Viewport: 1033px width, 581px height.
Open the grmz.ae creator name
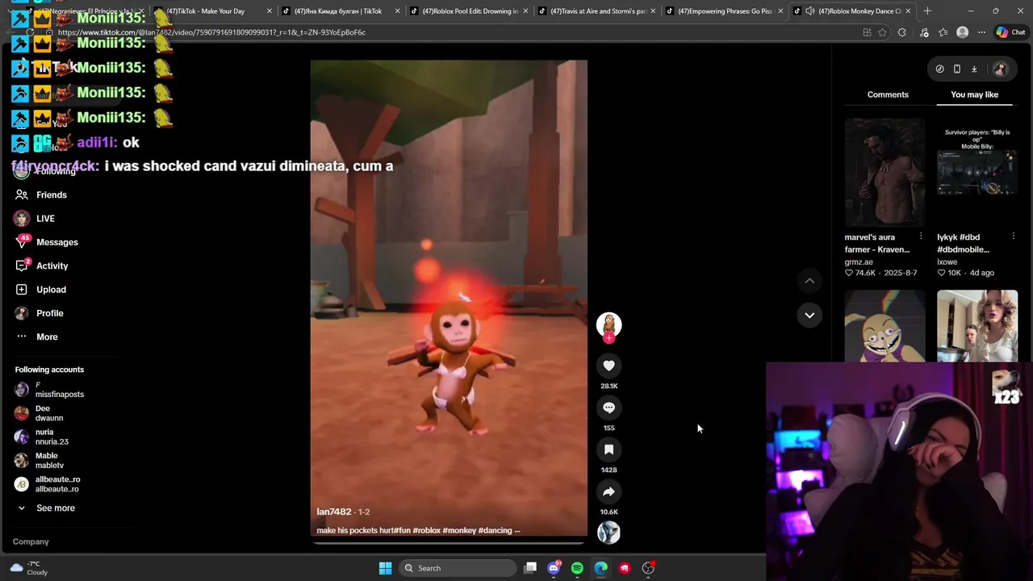[x=859, y=261]
